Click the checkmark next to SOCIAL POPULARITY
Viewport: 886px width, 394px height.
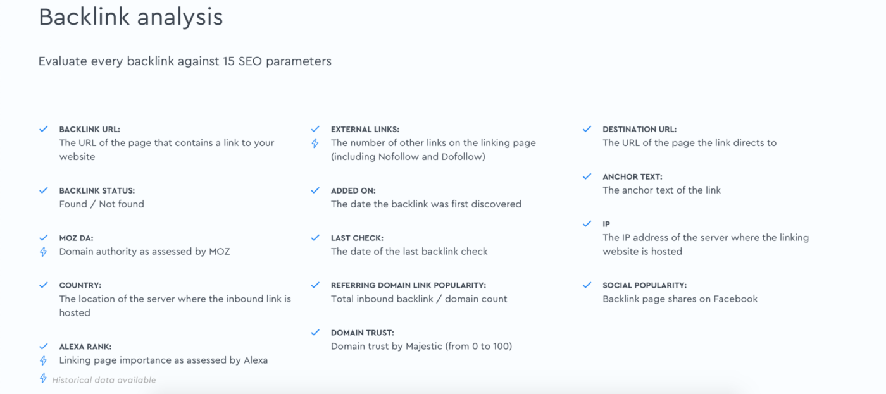click(587, 285)
